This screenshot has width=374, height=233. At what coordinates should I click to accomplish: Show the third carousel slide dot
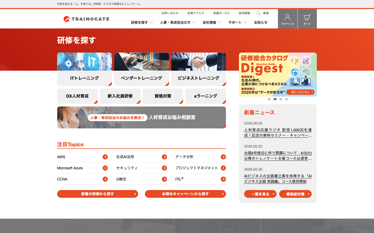point(281,99)
